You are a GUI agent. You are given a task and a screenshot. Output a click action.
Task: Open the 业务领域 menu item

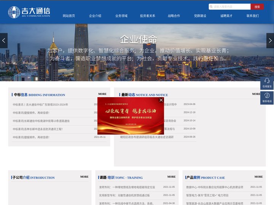pos(121,16)
